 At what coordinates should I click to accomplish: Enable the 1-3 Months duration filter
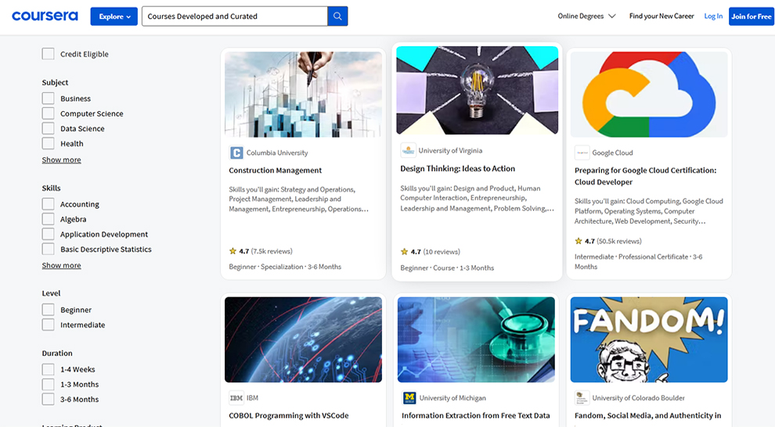pos(48,384)
